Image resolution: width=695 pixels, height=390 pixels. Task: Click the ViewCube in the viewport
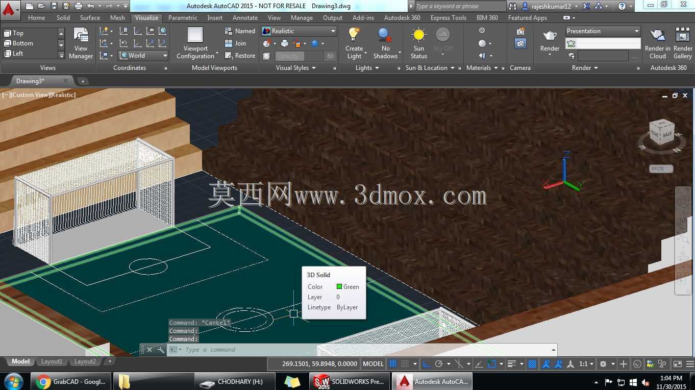662,134
